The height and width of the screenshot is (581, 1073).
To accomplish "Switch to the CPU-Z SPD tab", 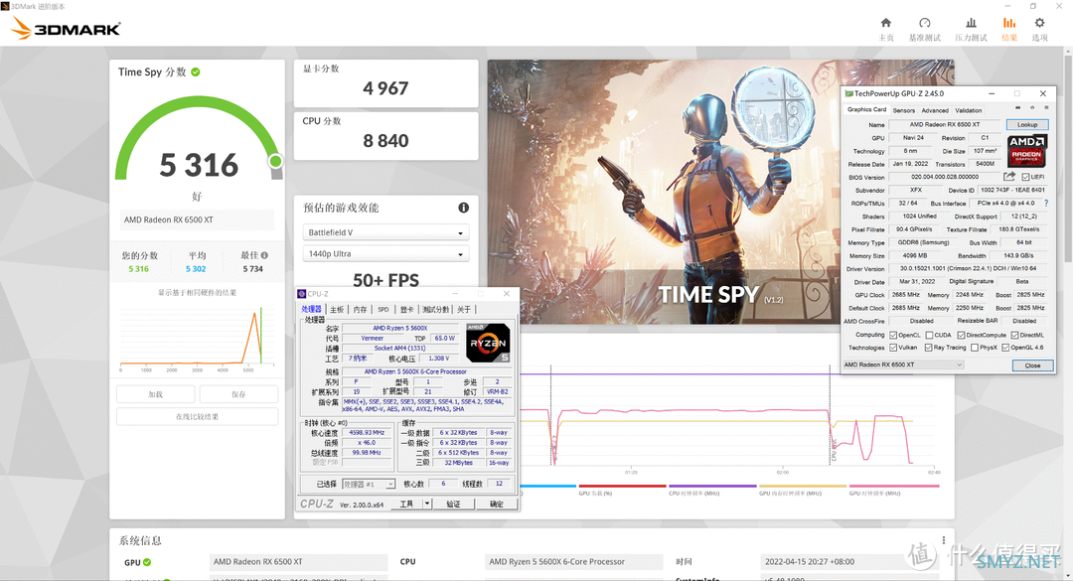I will pyautogui.click(x=383, y=309).
